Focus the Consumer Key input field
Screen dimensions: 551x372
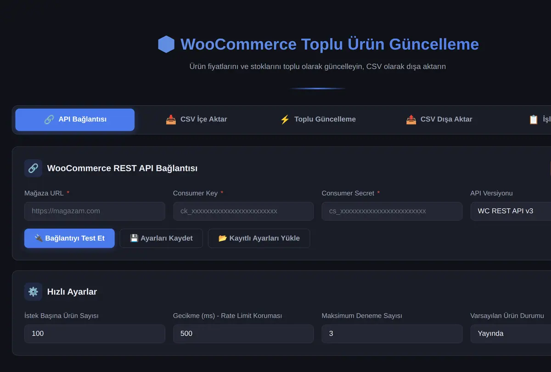[243, 211]
